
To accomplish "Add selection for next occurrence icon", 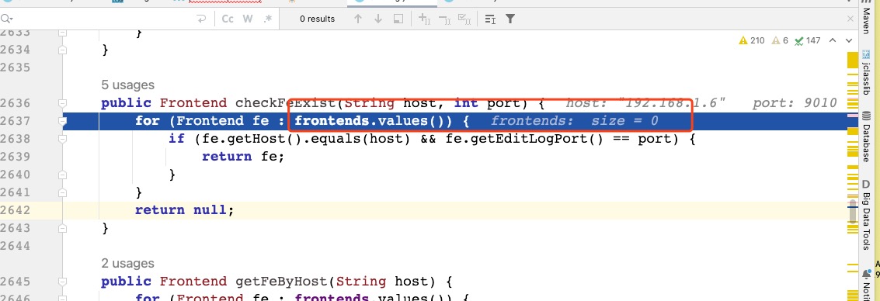I will point(424,19).
